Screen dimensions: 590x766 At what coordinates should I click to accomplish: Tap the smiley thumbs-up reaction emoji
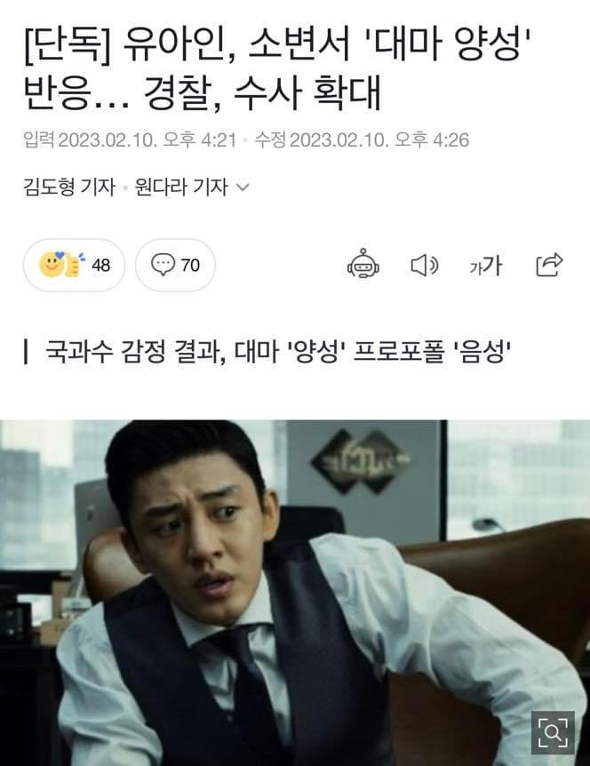tap(60, 264)
